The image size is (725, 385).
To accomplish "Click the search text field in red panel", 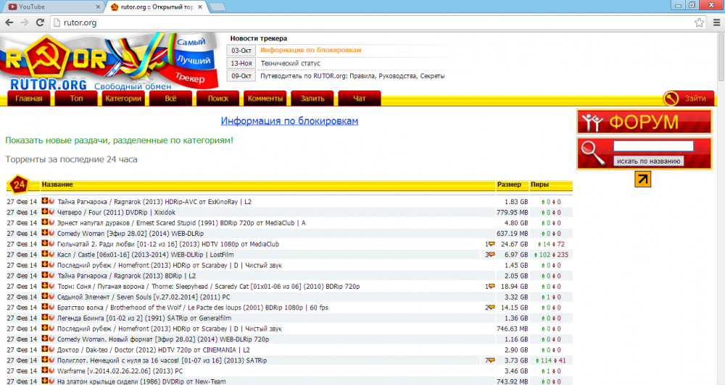I will tap(653, 146).
